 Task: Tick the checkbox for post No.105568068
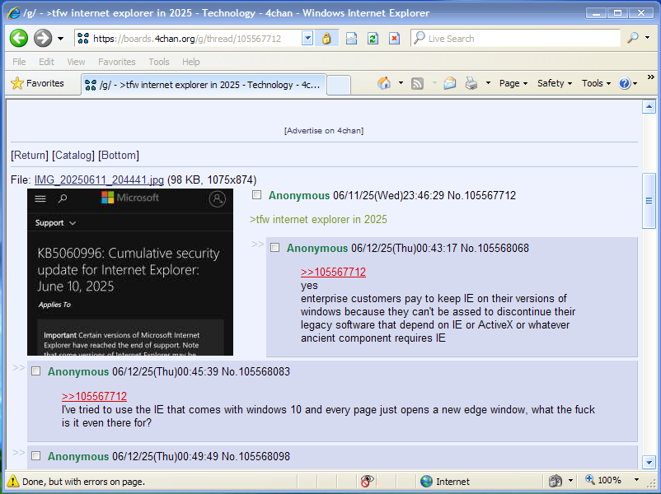[x=274, y=247]
